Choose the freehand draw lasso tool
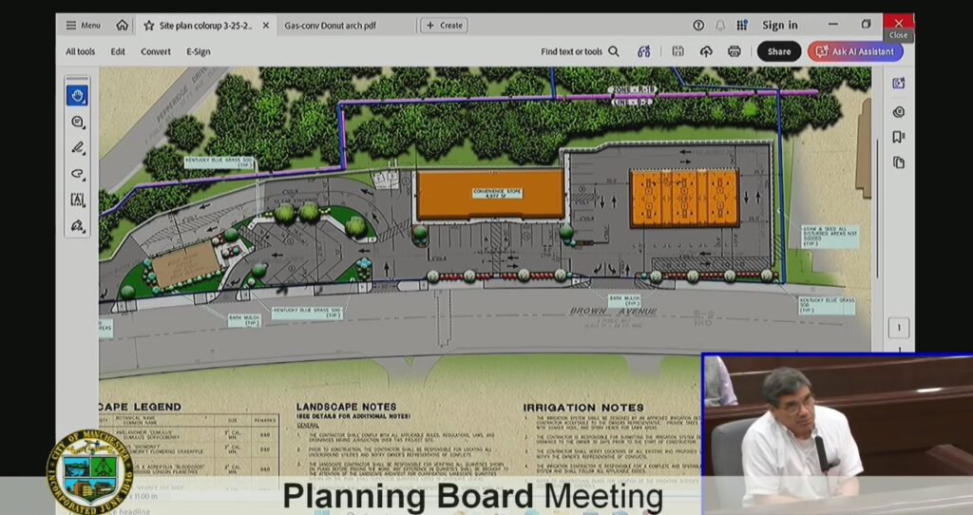The width and height of the screenshot is (973, 515). [x=77, y=174]
